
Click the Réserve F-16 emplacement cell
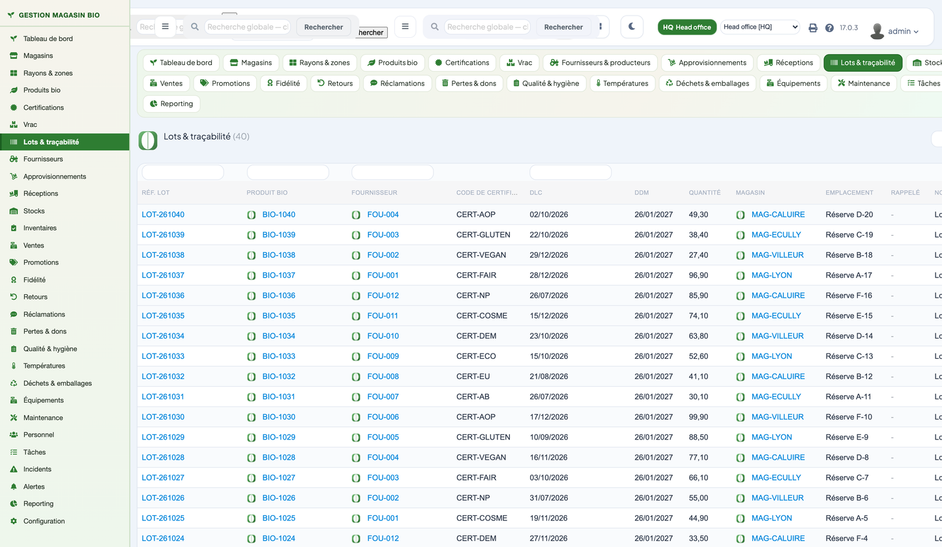point(849,296)
